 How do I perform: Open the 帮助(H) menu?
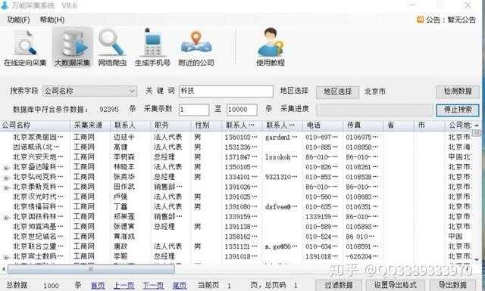click(52, 20)
